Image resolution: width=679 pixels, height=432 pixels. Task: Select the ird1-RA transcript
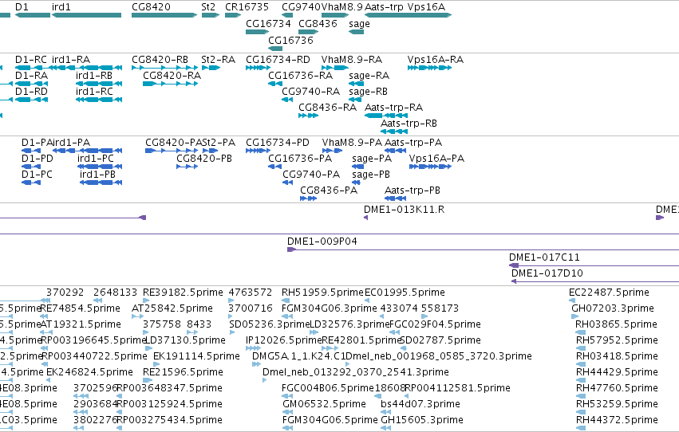[87, 68]
